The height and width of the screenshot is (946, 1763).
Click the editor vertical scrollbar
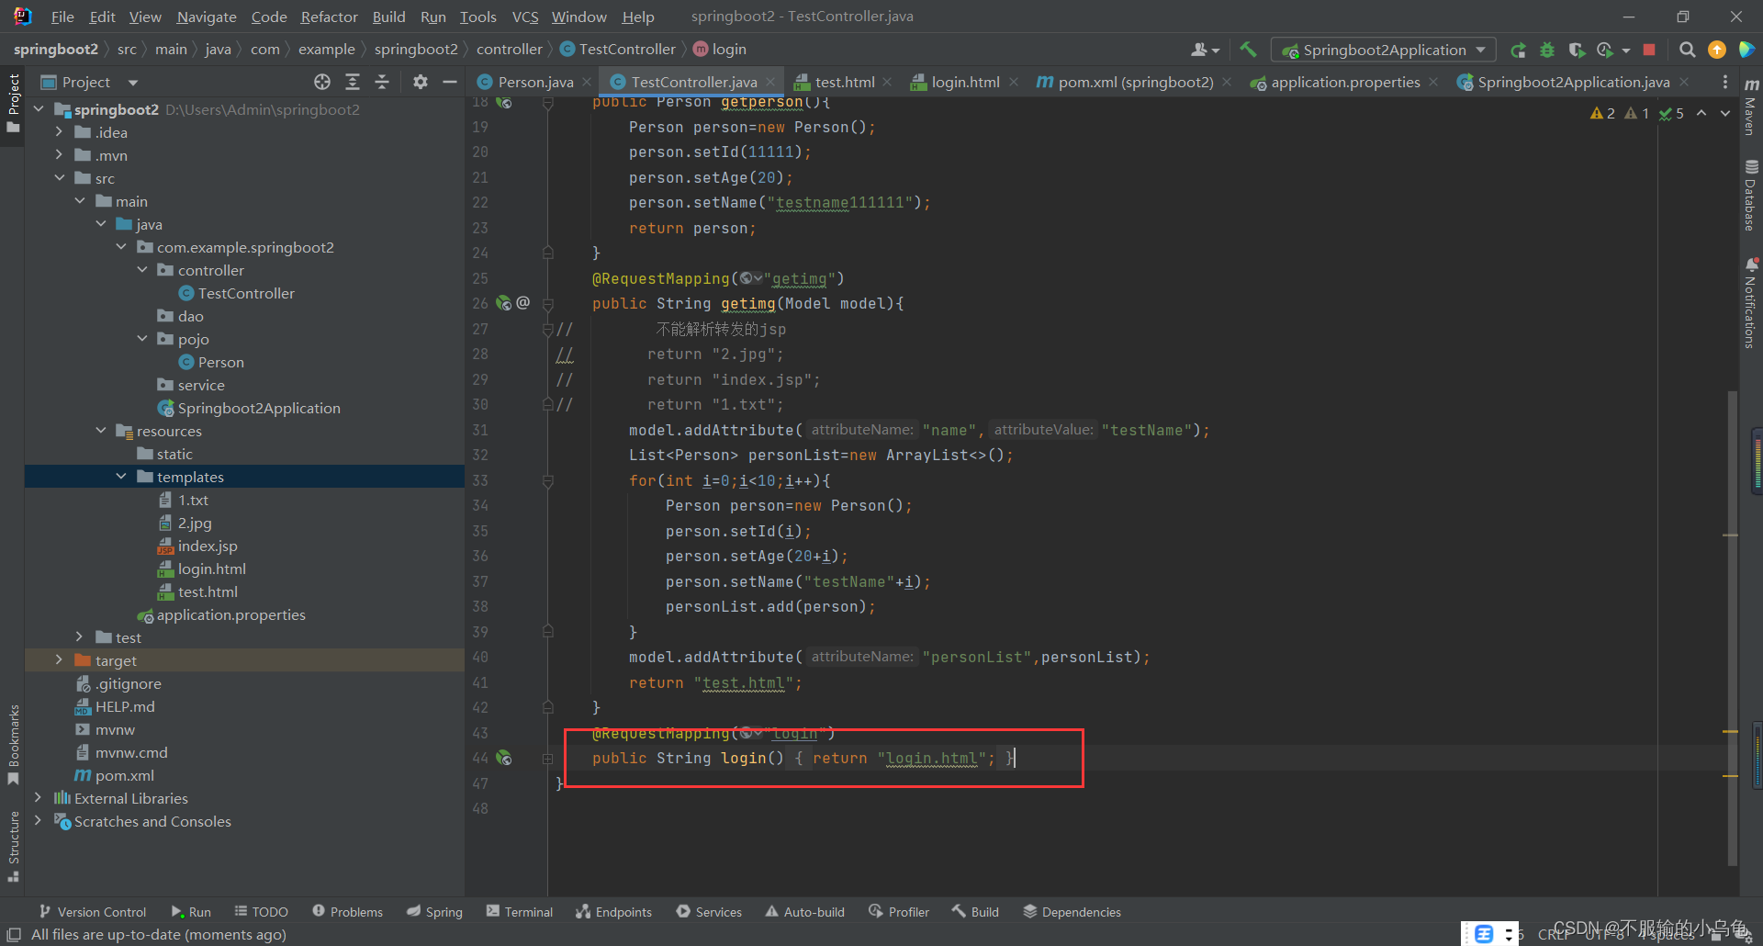(1732, 626)
